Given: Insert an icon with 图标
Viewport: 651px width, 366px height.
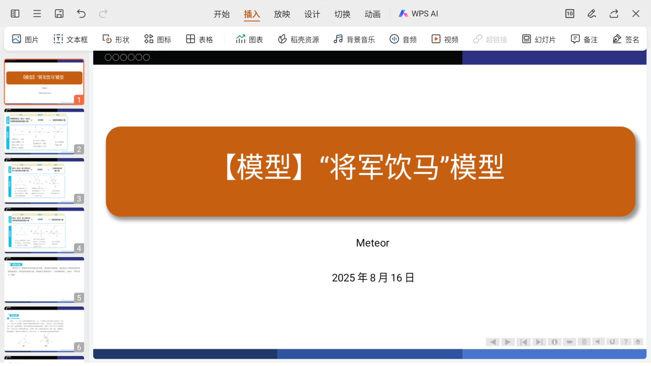Looking at the screenshot, I should 157,39.
